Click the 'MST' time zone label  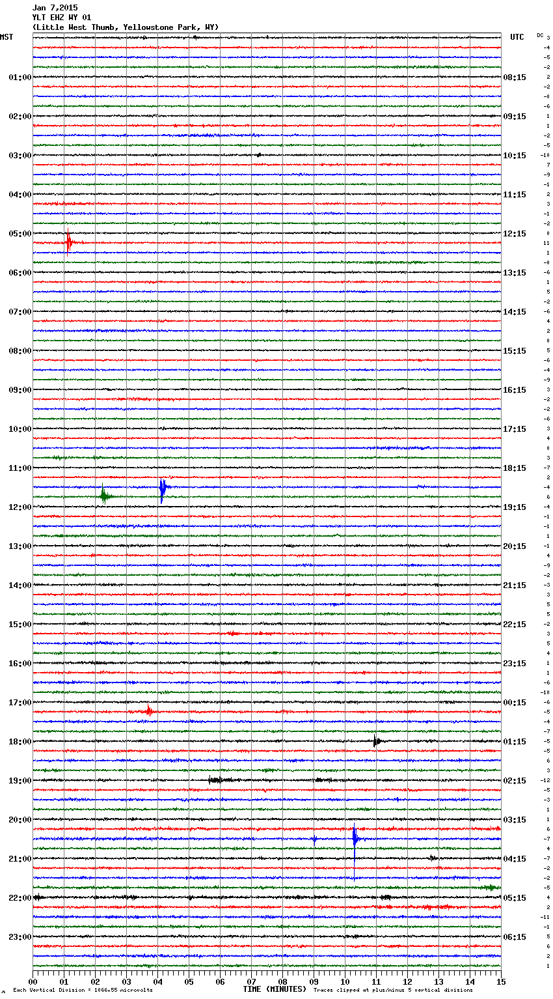coord(7,37)
